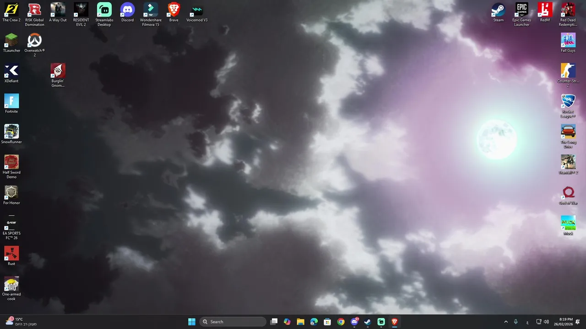Select Rocket League desktop shortcut

click(568, 106)
